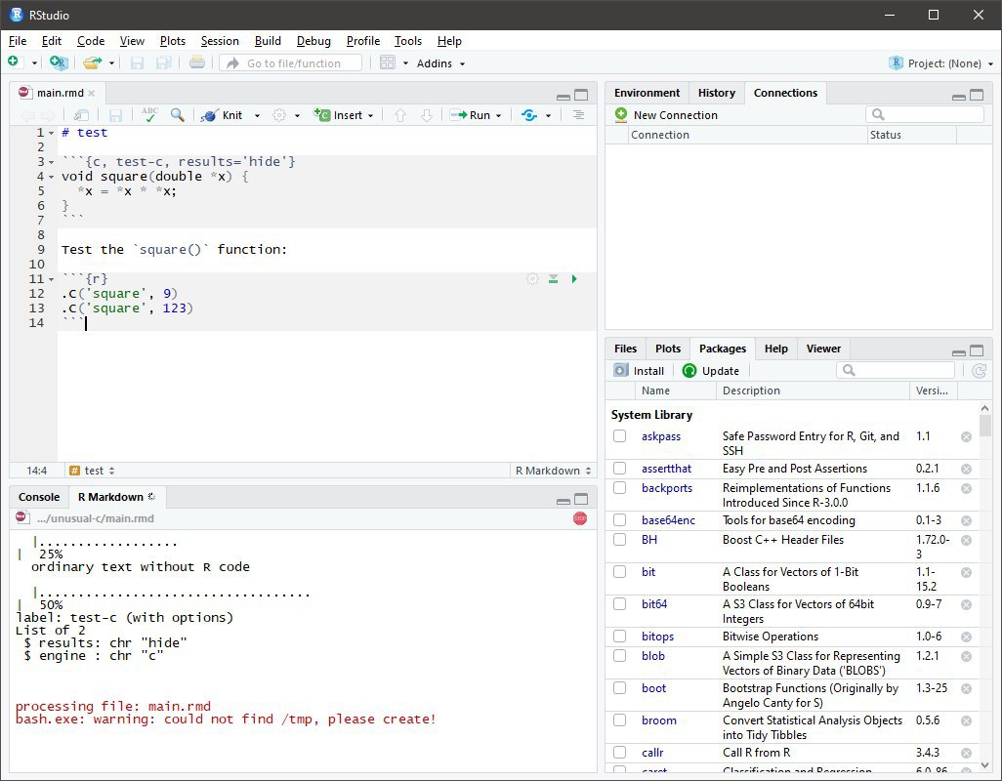Go to next chunk down arrow
Image resolution: width=1002 pixels, height=781 pixels.
426,115
